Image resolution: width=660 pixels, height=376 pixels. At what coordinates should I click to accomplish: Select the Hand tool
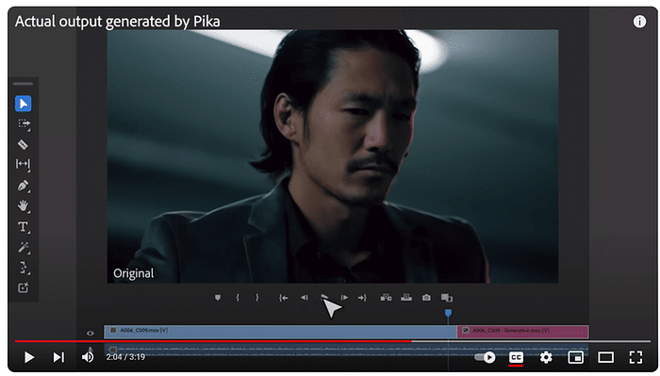point(23,205)
